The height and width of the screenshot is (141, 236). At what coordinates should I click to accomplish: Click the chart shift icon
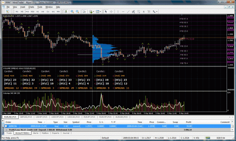(x=84, y=12)
